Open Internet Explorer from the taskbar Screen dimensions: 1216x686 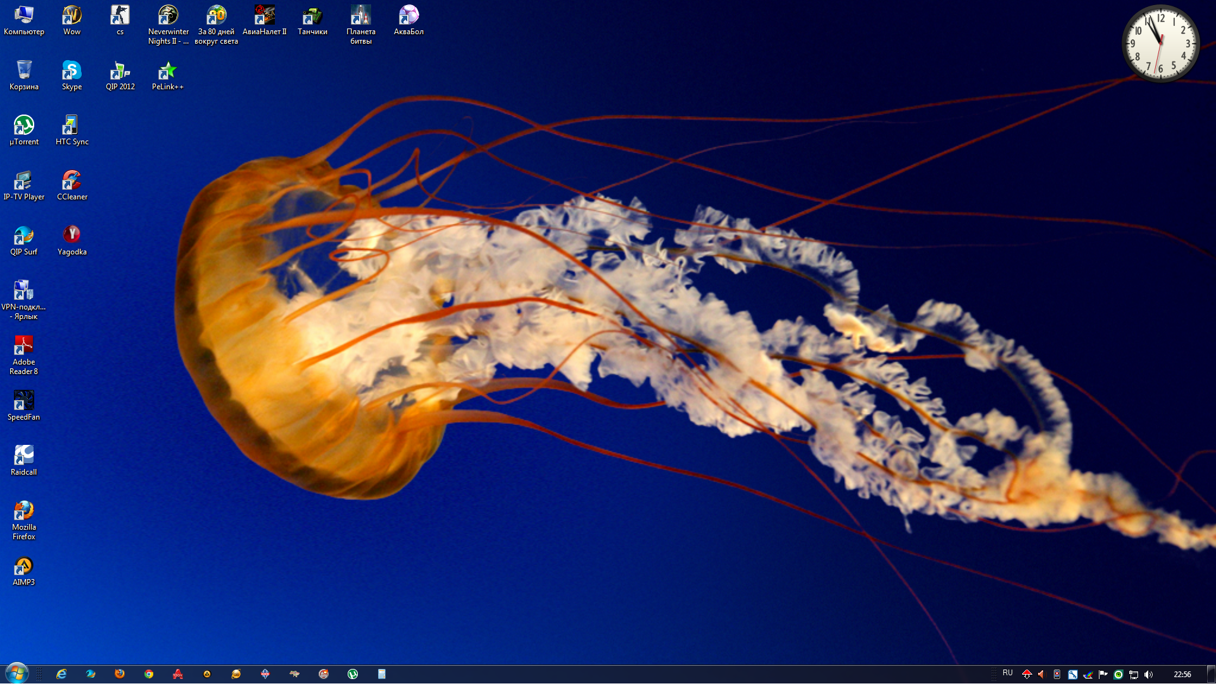(61, 674)
